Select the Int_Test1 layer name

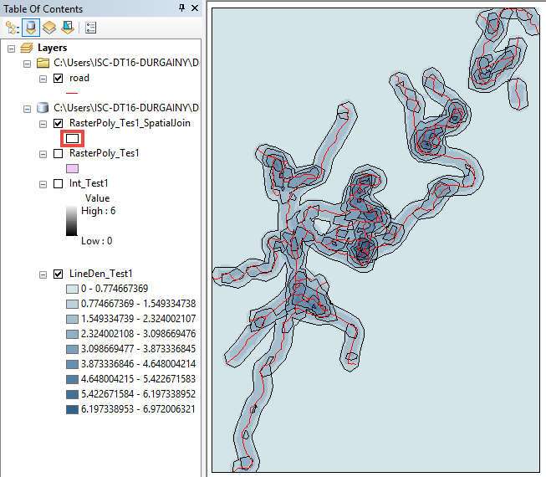pos(89,183)
